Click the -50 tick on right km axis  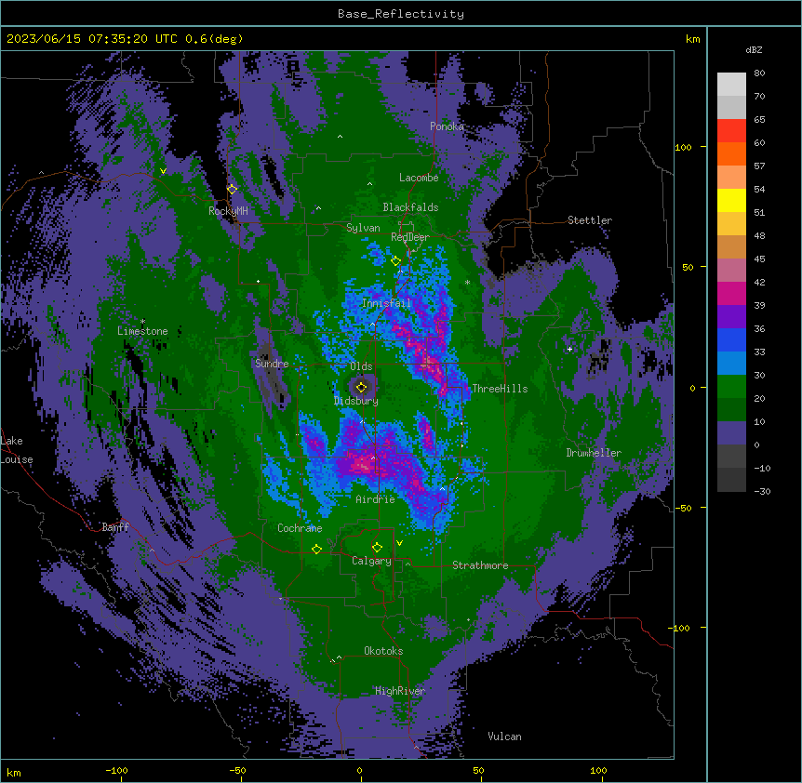click(x=683, y=508)
